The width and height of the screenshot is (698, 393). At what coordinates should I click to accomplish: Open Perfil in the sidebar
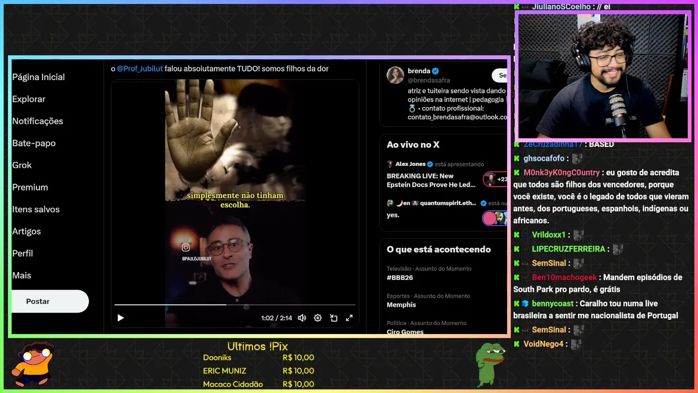[x=22, y=253]
